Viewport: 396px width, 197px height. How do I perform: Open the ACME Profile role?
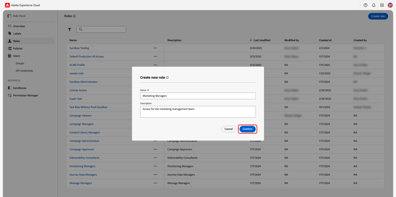tap(77, 65)
